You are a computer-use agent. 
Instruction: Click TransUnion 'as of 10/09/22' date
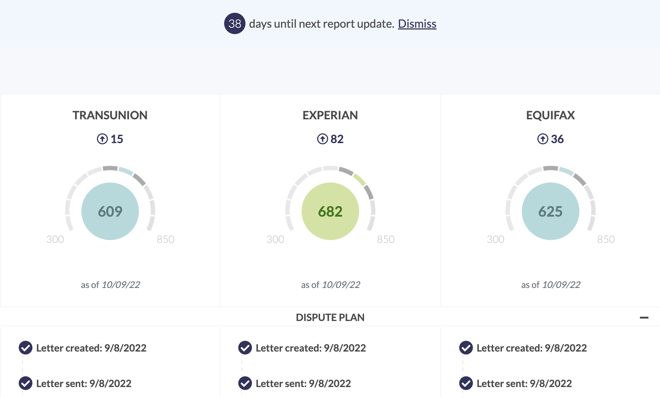click(110, 285)
